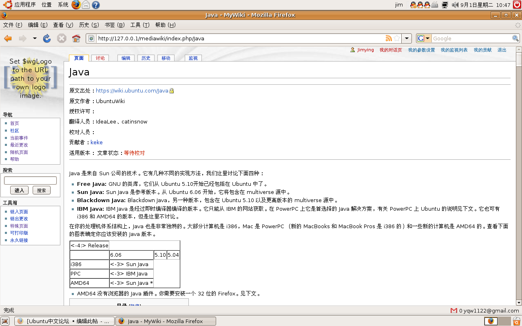This screenshot has height=326, width=522.
Task: Expand the URL bar history dropdown
Action: coord(407,38)
